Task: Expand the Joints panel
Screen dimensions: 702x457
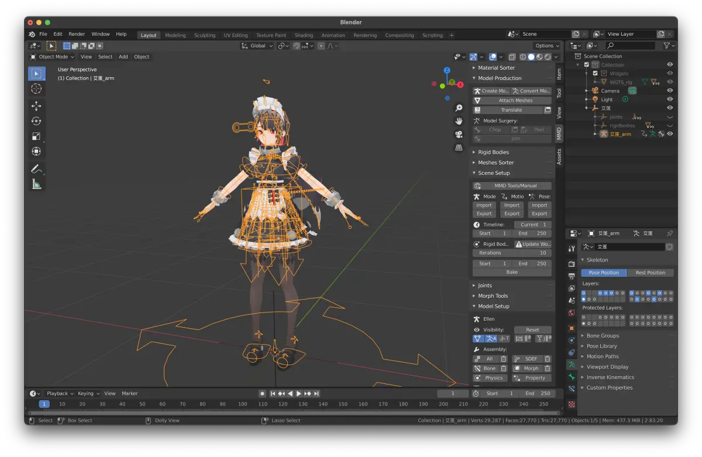Action: [485, 286]
